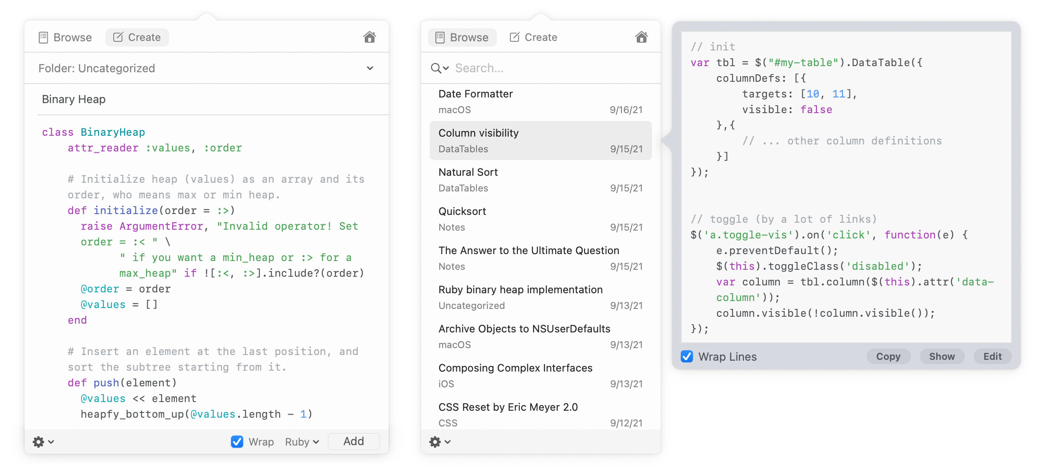Open gear settings menu in left panel
1046x476 pixels.
(x=43, y=442)
